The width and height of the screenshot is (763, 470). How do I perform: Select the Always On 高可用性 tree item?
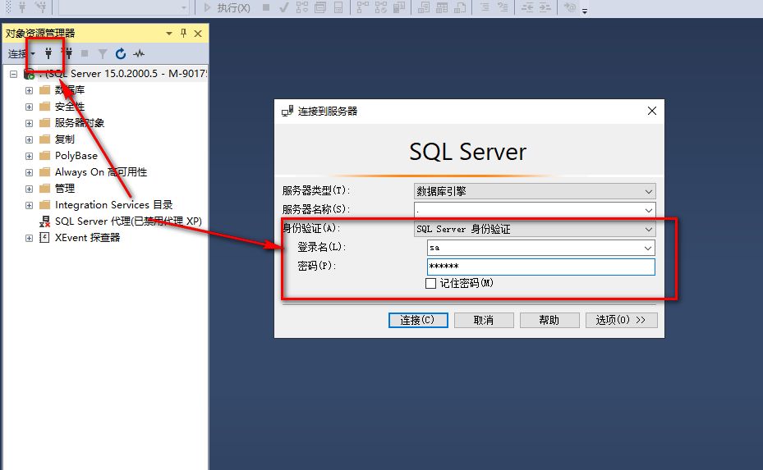coord(101,172)
